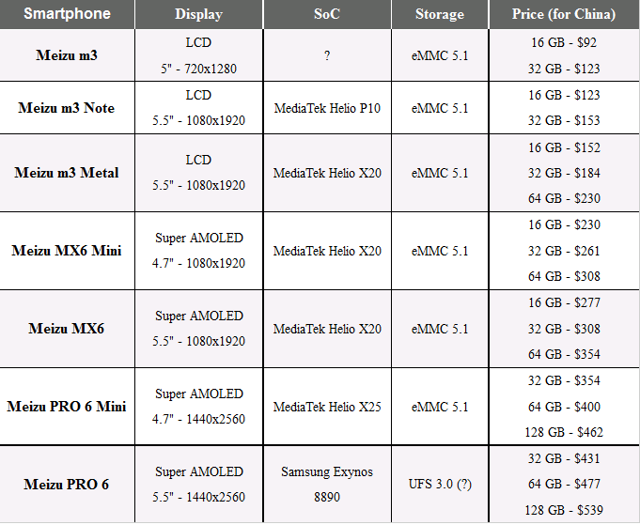Click the question mark SoC cell
640x525 pixels.
(327, 55)
